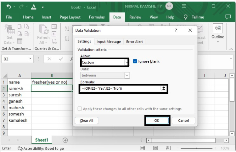Click the horizontal scrollbar left arrow
The image size is (236, 152).
click(x=149, y=141)
